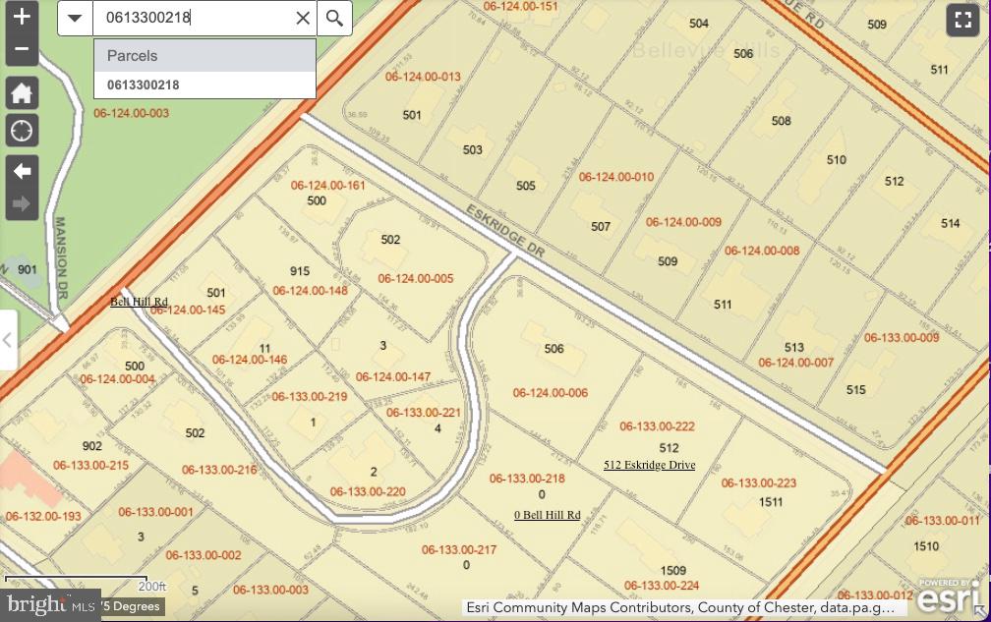Run search with the magnifier icon
991x622 pixels.
(x=334, y=18)
